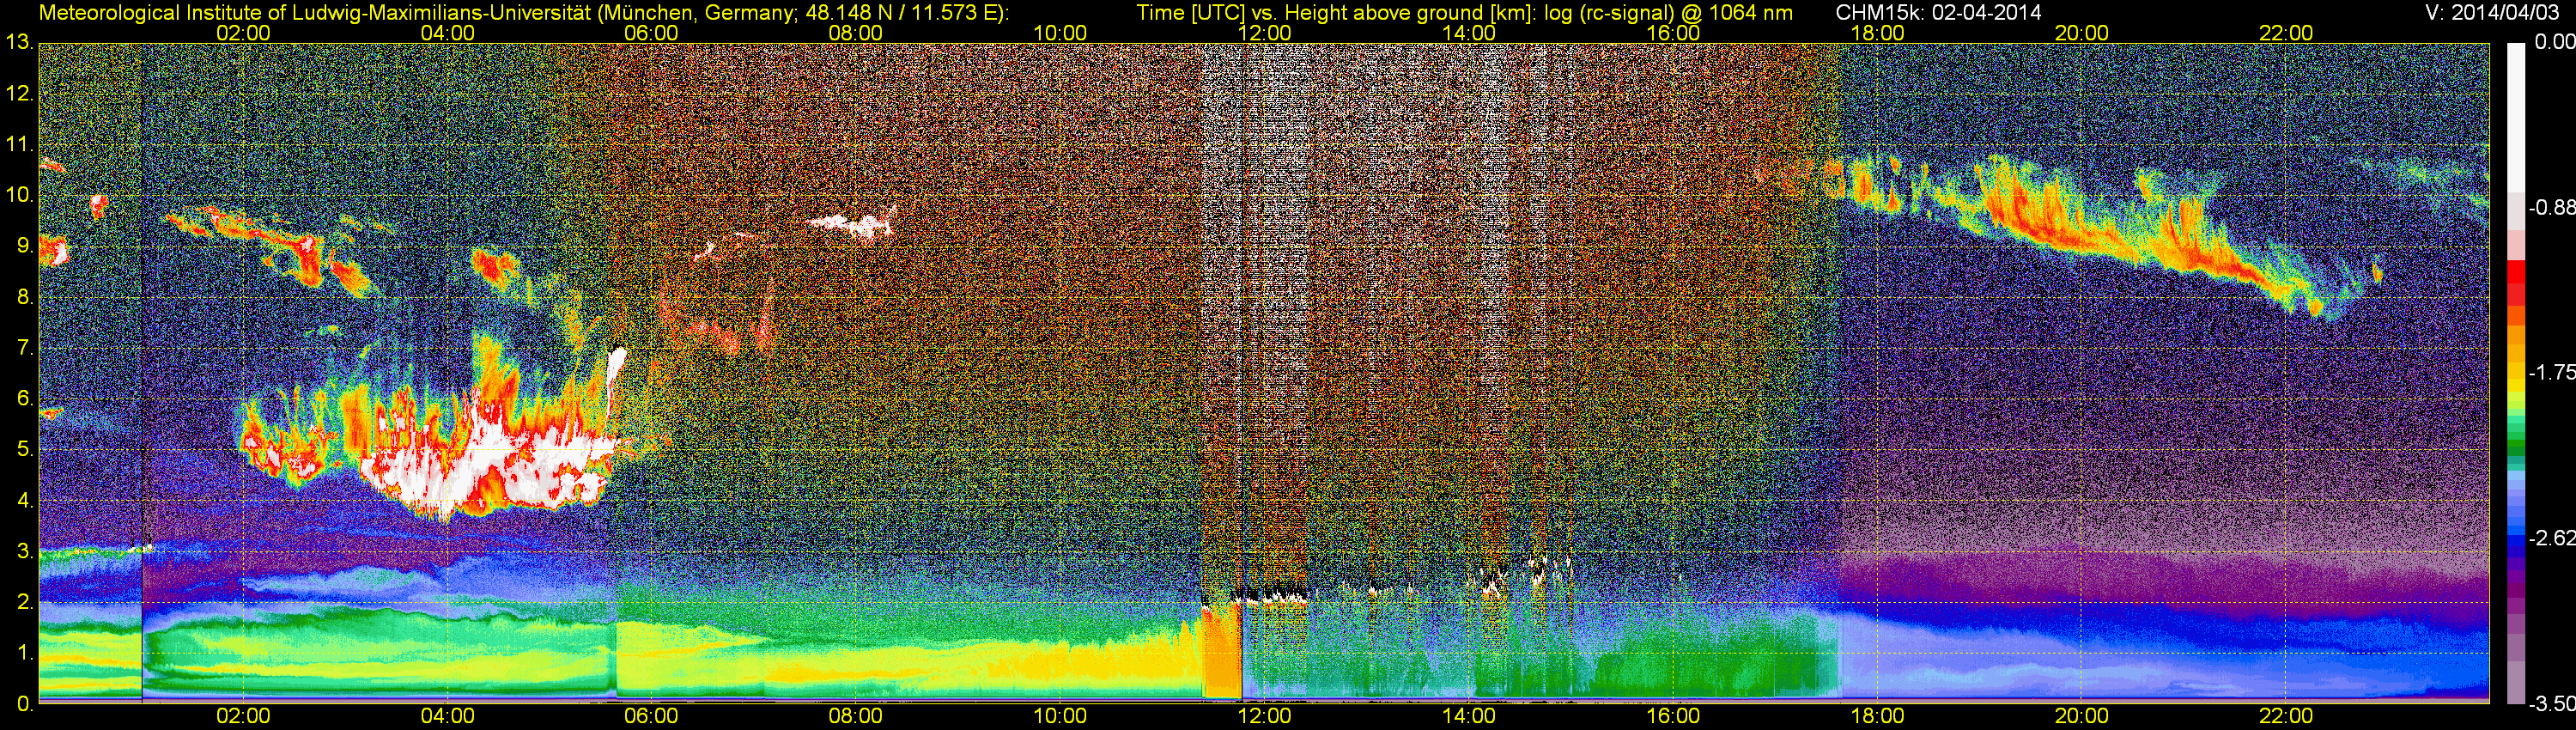Click the 02:00 label on the top time axis

tap(243, 33)
